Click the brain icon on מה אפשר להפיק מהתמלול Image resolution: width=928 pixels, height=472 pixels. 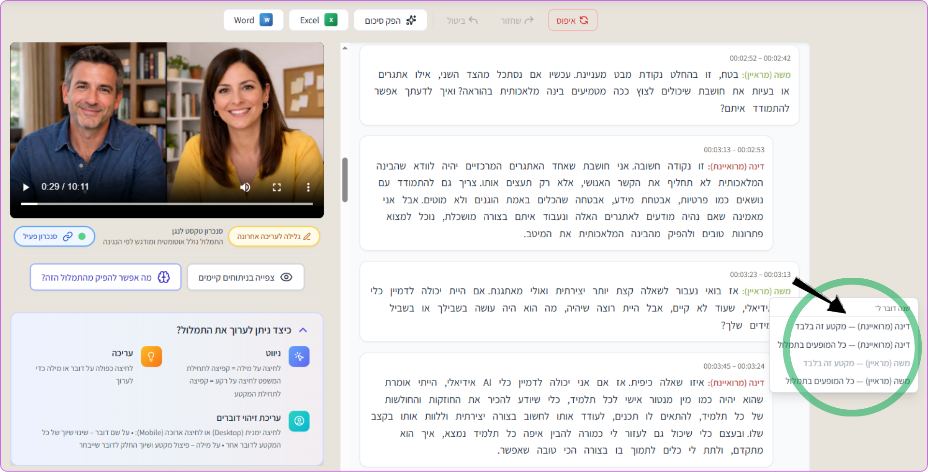tap(164, 277)
